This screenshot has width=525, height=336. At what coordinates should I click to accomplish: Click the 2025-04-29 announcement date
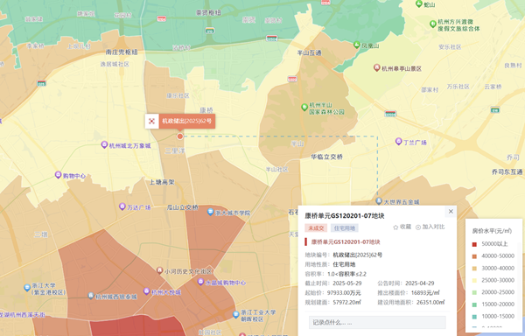[x=419, y=283]
